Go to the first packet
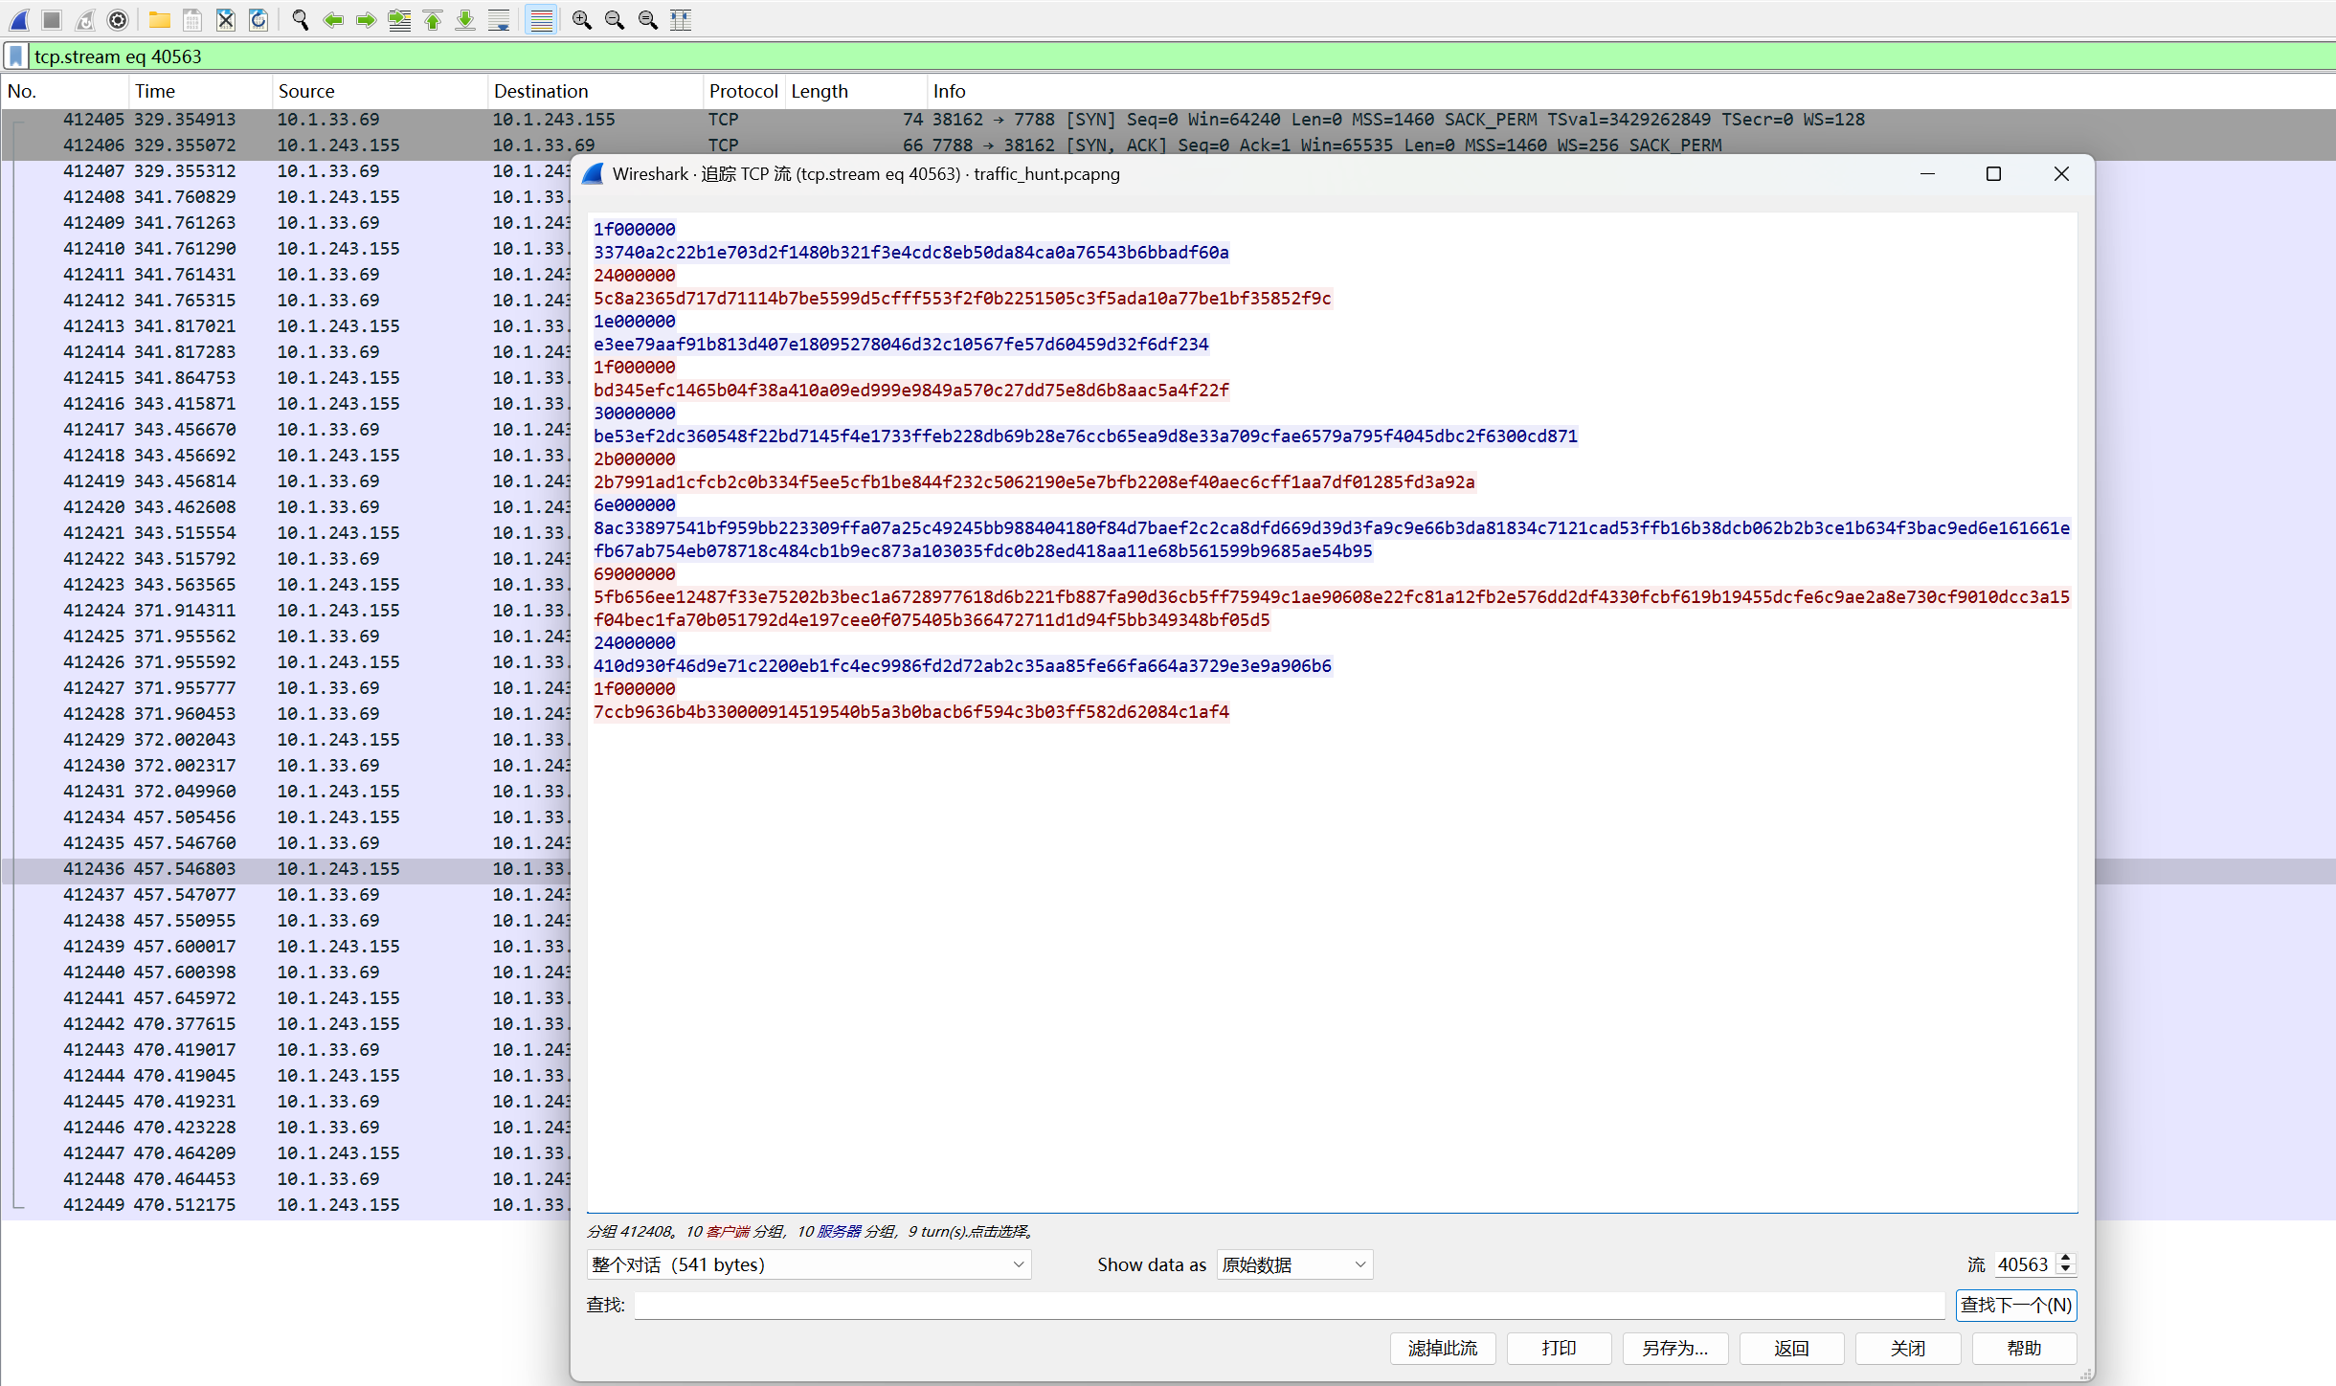The height and width of the screenshot is (1386, 2336). (433, 19)
